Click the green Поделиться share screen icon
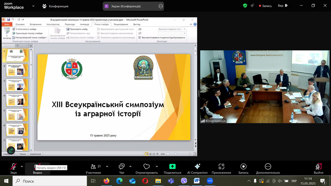The height and width of the screenshot is (186, 331). click(172, 167)
